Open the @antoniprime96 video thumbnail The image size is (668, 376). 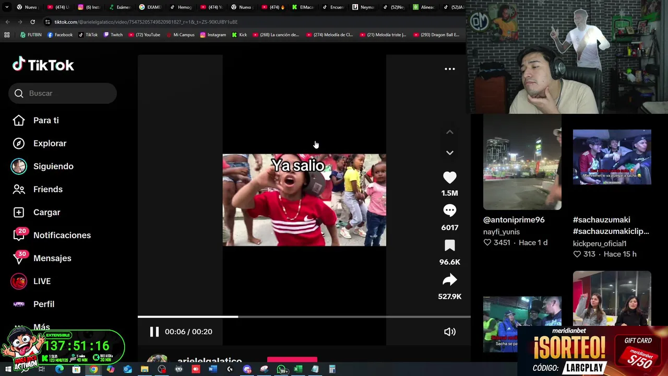tap(522, 162)
